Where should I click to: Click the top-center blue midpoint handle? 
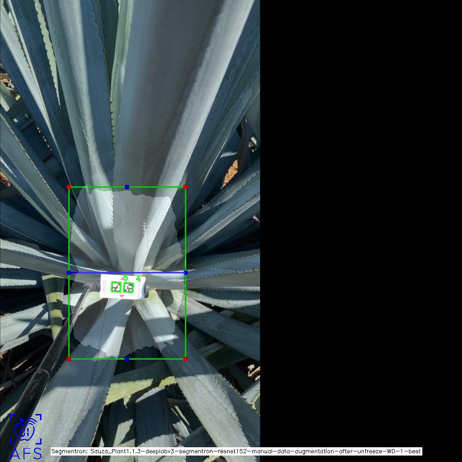[x=127, y=187]
